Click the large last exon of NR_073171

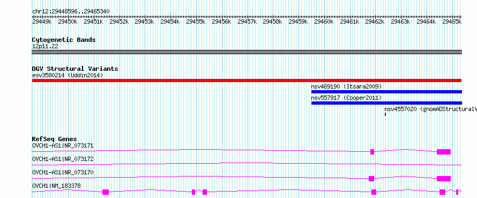444,152
